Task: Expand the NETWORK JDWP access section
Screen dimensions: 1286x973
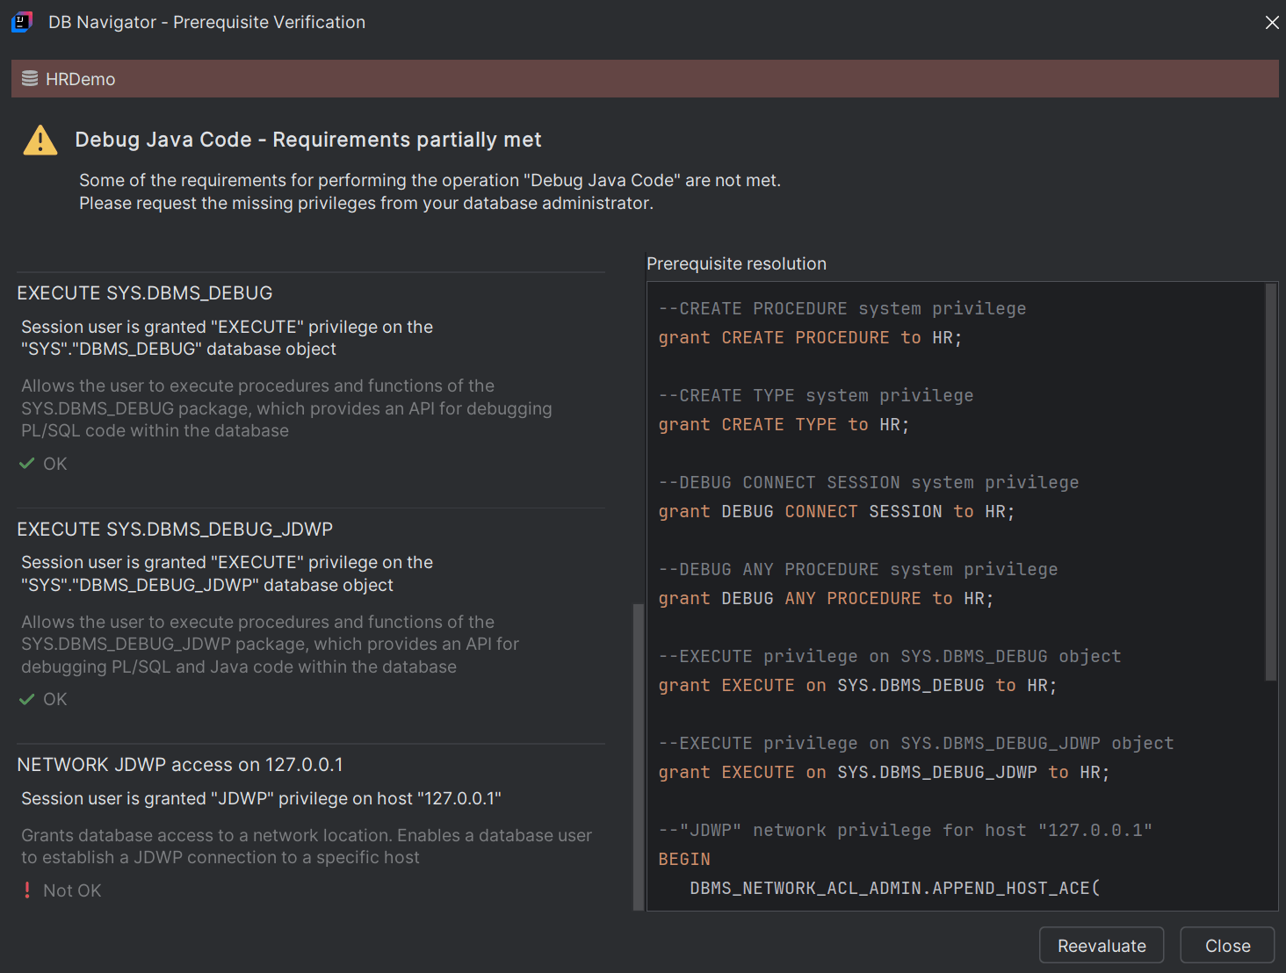Action: 180,764
